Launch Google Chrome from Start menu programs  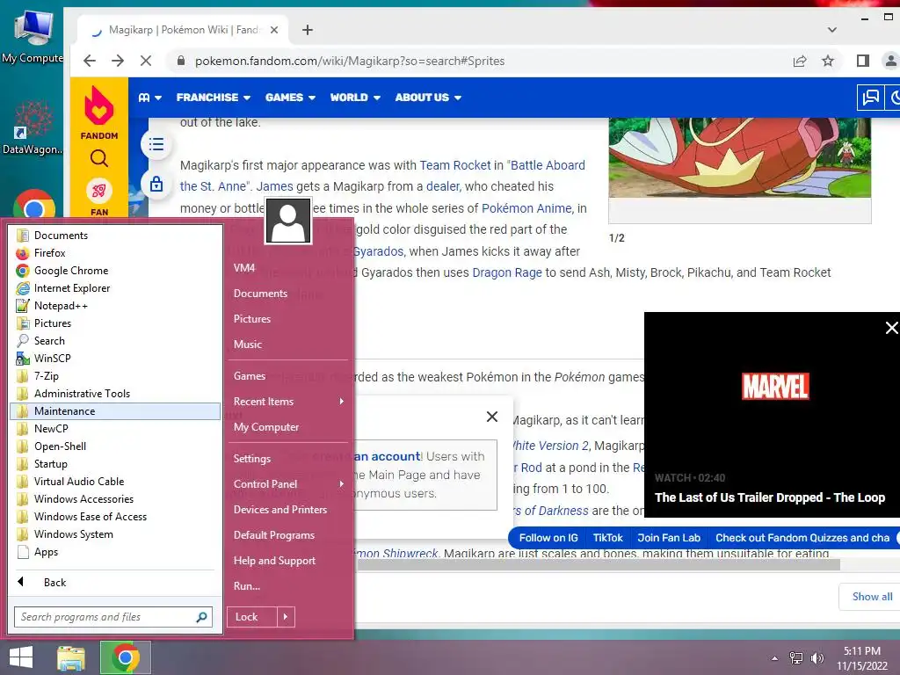(70, 271)
